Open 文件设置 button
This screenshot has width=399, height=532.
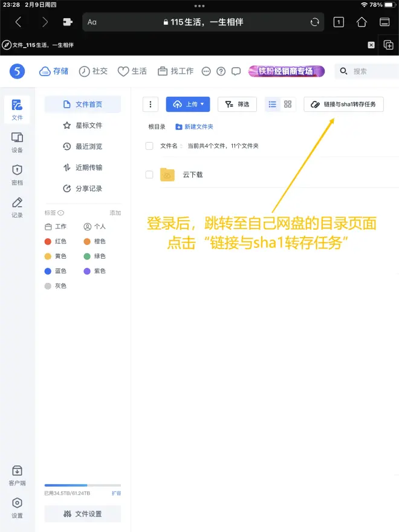coord(83,514)
